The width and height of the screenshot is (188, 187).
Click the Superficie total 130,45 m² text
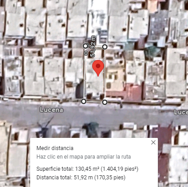pyautogui.click(x=87, y=169)
